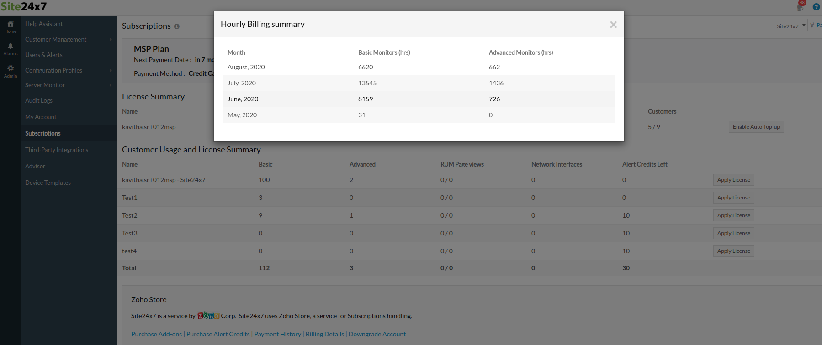Image resolution: width=822 pixels, height=345 pixels.
Task: Apply License for the Test2 customer
Action: [x=733, y=215]
